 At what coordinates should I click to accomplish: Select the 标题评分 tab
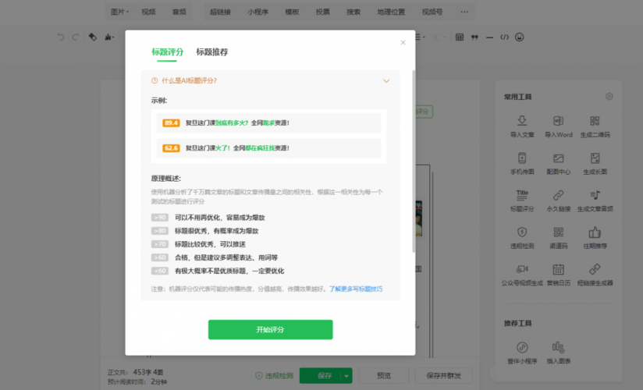167,52
